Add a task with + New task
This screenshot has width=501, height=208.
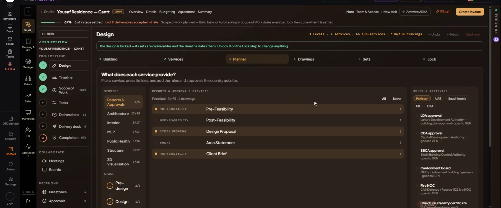(x=389, y=12)
